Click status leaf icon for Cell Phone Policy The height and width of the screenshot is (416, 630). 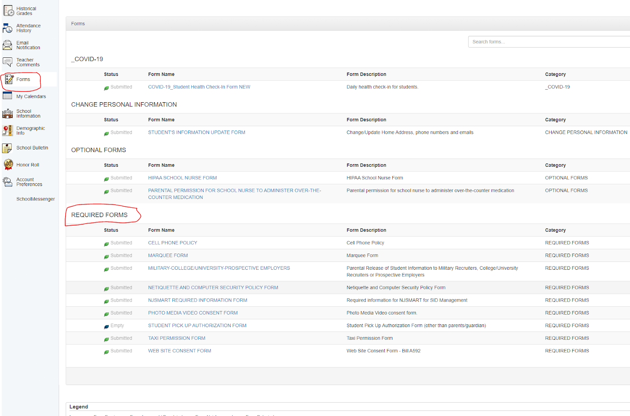tap(106, 244)
